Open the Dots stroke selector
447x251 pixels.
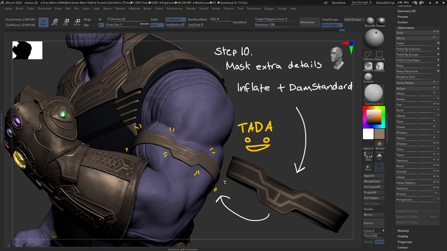click(368, 156)
